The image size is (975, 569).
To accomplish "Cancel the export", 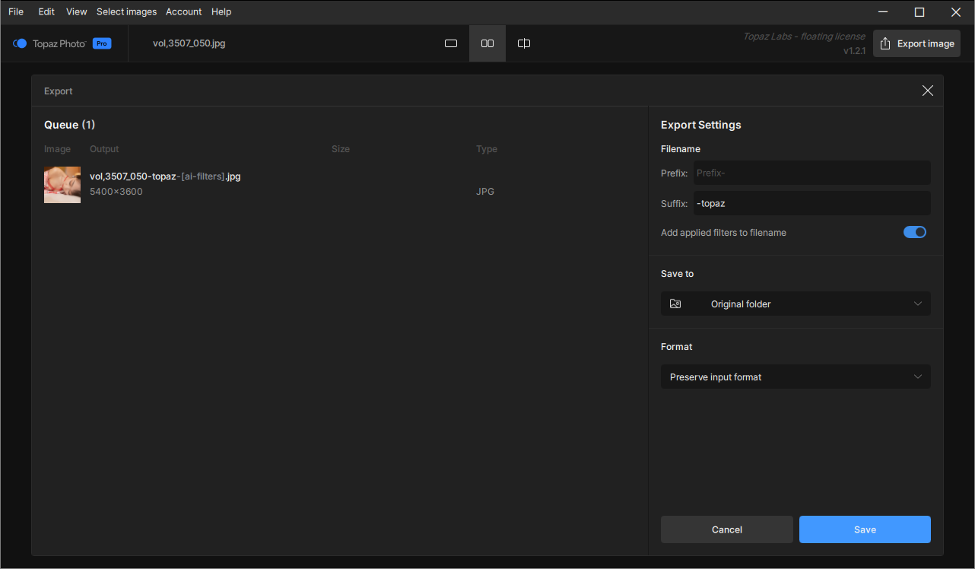I will (x=726, y=529).
